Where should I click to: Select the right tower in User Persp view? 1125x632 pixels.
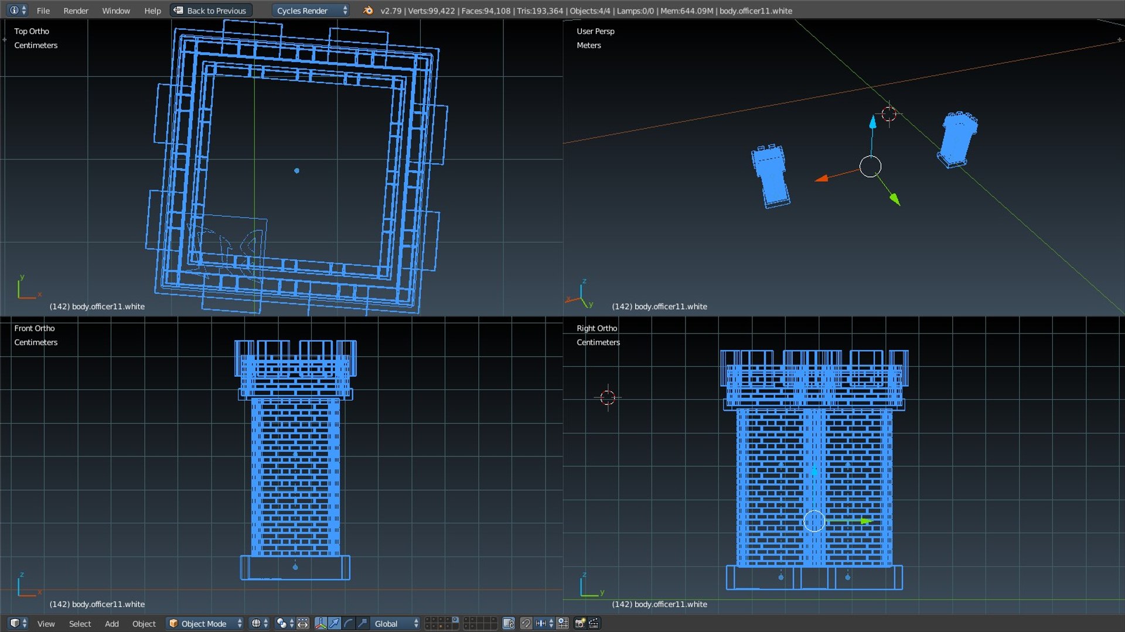[957, 139]
